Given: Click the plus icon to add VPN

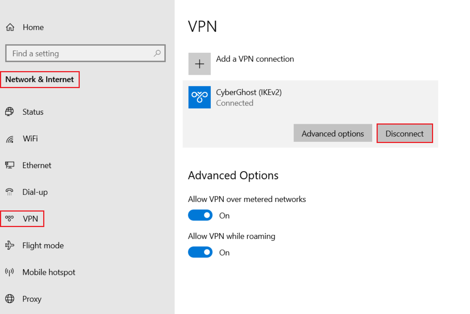Looking at the screenshot, I should 199,64.
